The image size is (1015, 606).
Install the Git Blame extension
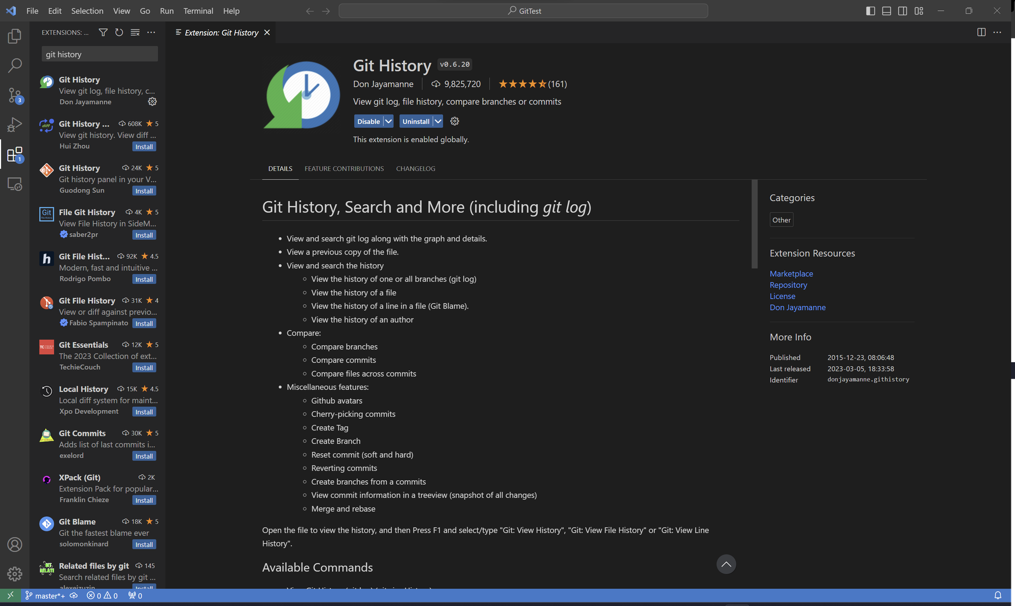[x=144, y=544]
